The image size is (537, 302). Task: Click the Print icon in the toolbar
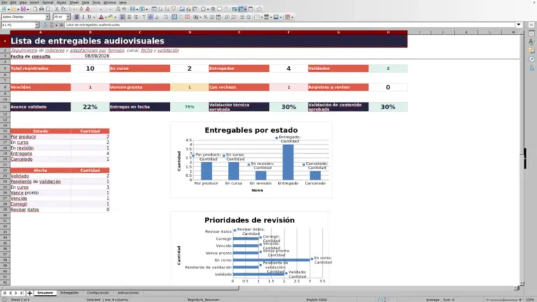(41, 9)
